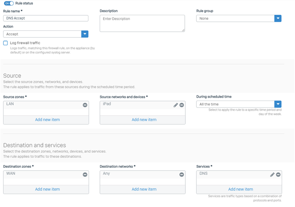
Task: Select the LAN entry in Source zones
Action: coord(10,104)
